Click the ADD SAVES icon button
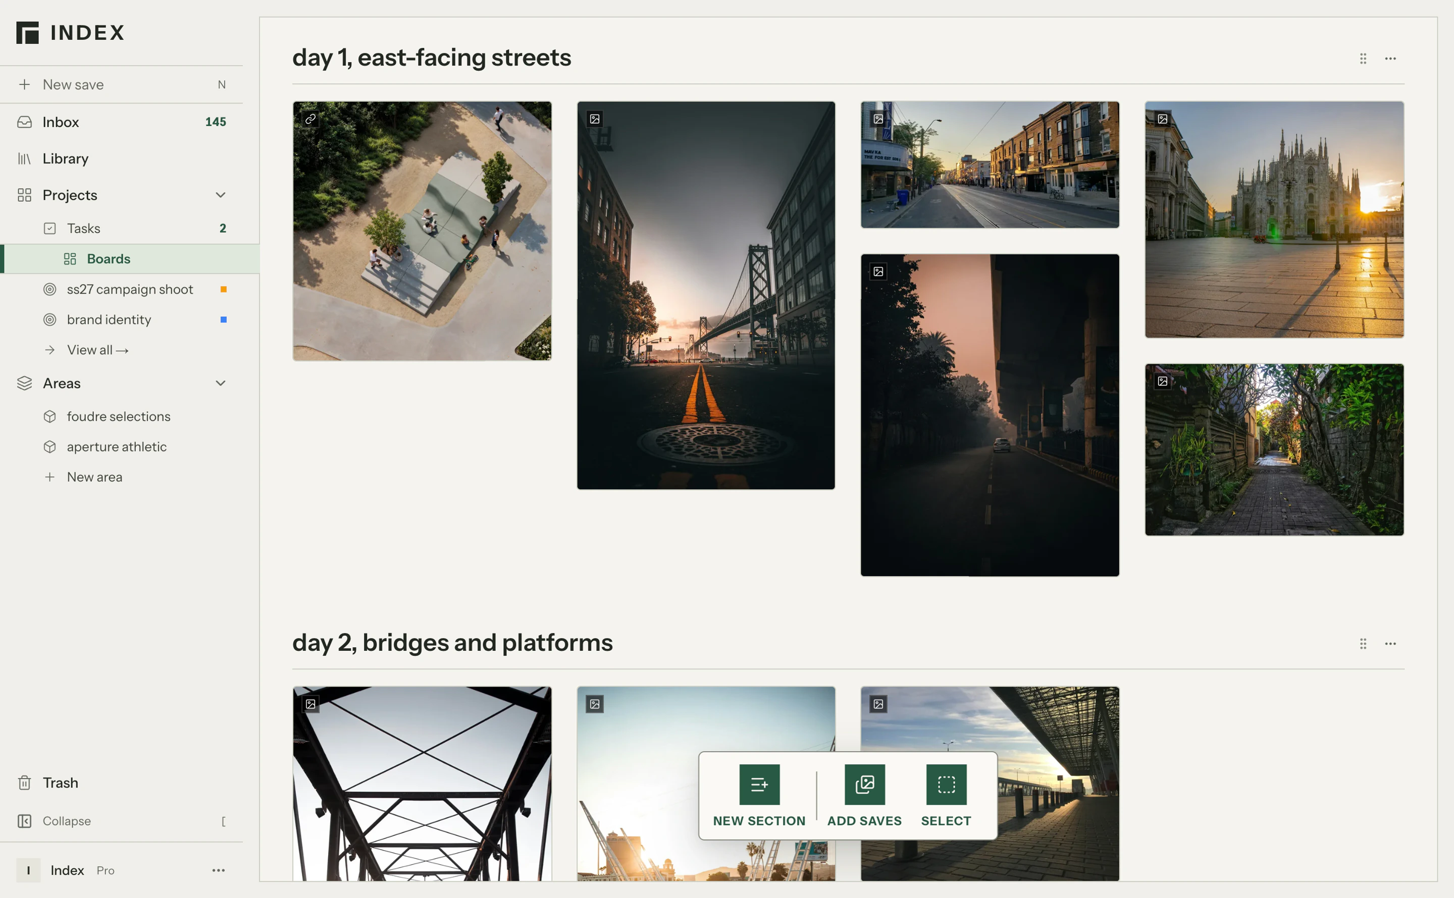This screenshot has width=1454, height=898. (864, 784)
